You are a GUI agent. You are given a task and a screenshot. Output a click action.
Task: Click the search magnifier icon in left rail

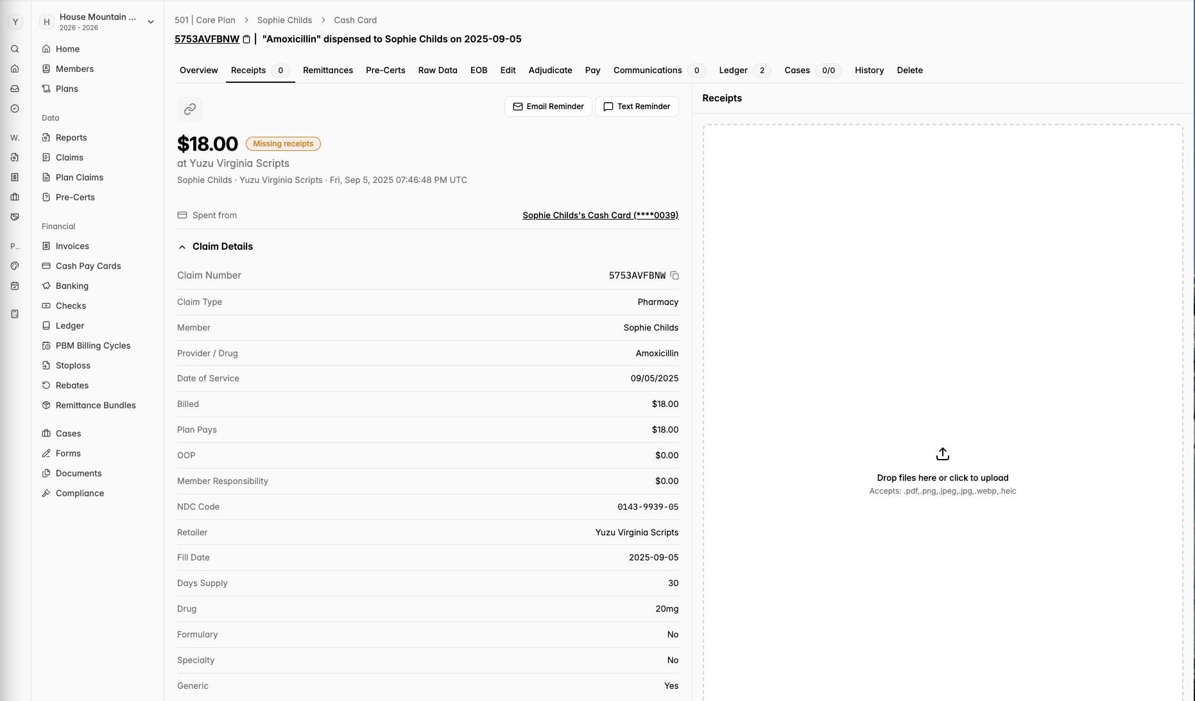pyautogui.click(x=15, y=49)
